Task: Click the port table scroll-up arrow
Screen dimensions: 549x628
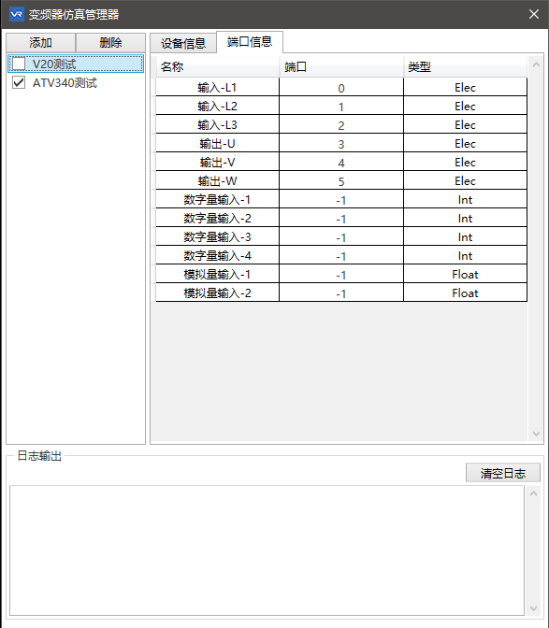Action: 536,64
